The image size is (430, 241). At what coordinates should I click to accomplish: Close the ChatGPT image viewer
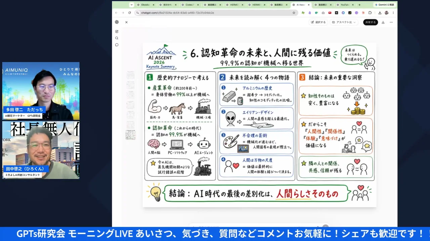(126, 22)
